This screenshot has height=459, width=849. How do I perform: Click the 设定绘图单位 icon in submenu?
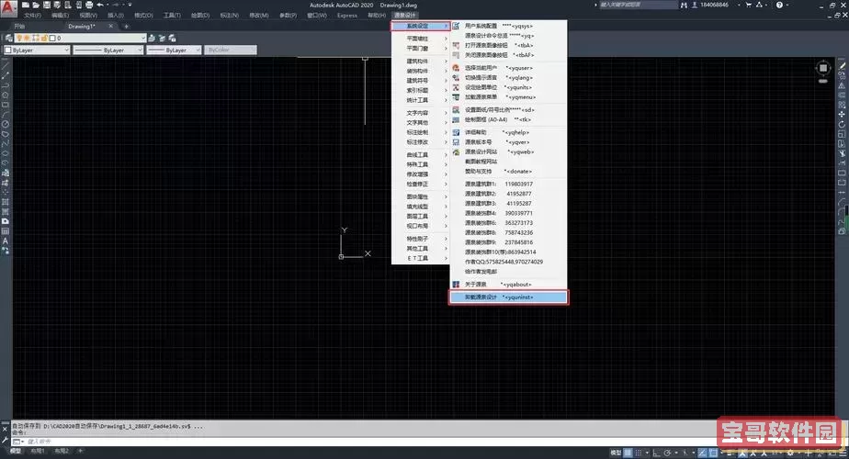tap(456, 87)
